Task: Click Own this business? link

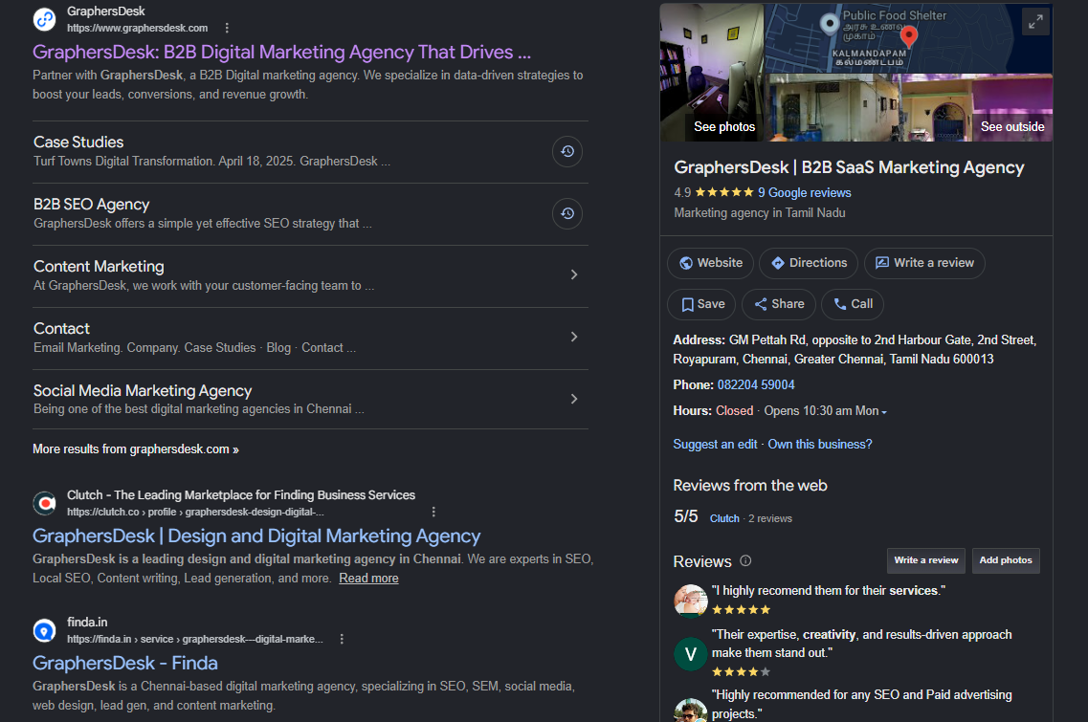Action: click(x=819, y=445)
